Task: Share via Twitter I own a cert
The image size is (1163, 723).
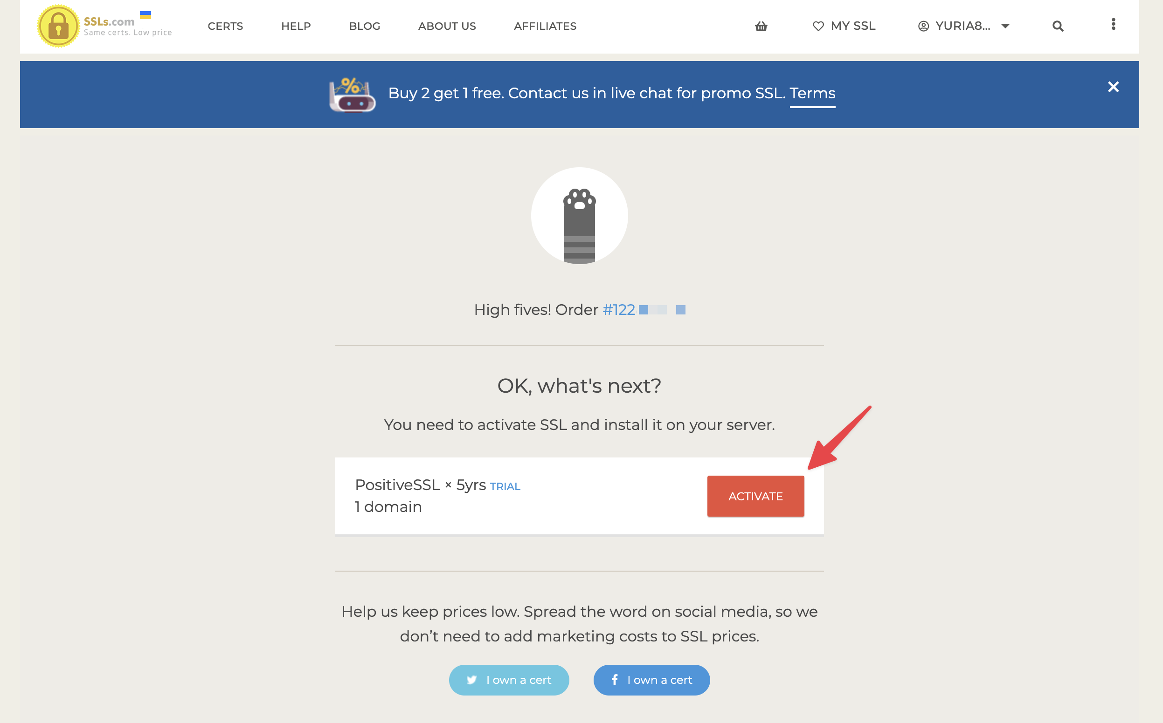Action: click(509, 680)
